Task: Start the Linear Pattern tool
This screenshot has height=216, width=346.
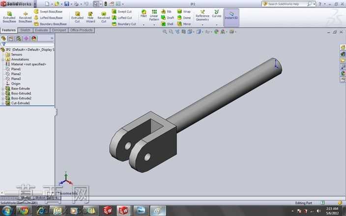Action: (154, 15)
